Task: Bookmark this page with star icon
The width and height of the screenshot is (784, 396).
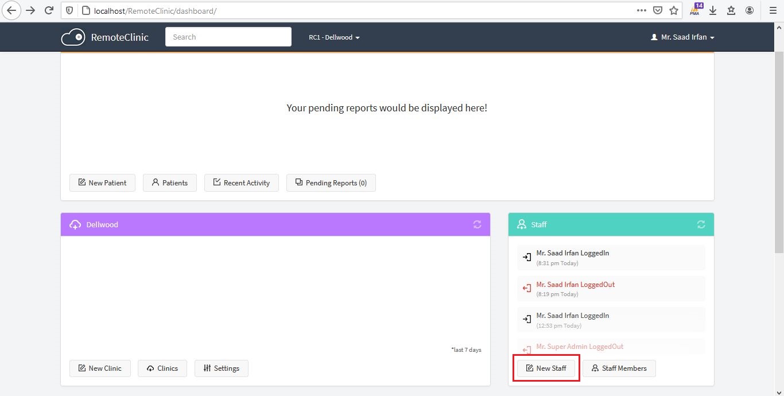Action: pyautogui.click(x=674, y=10)
